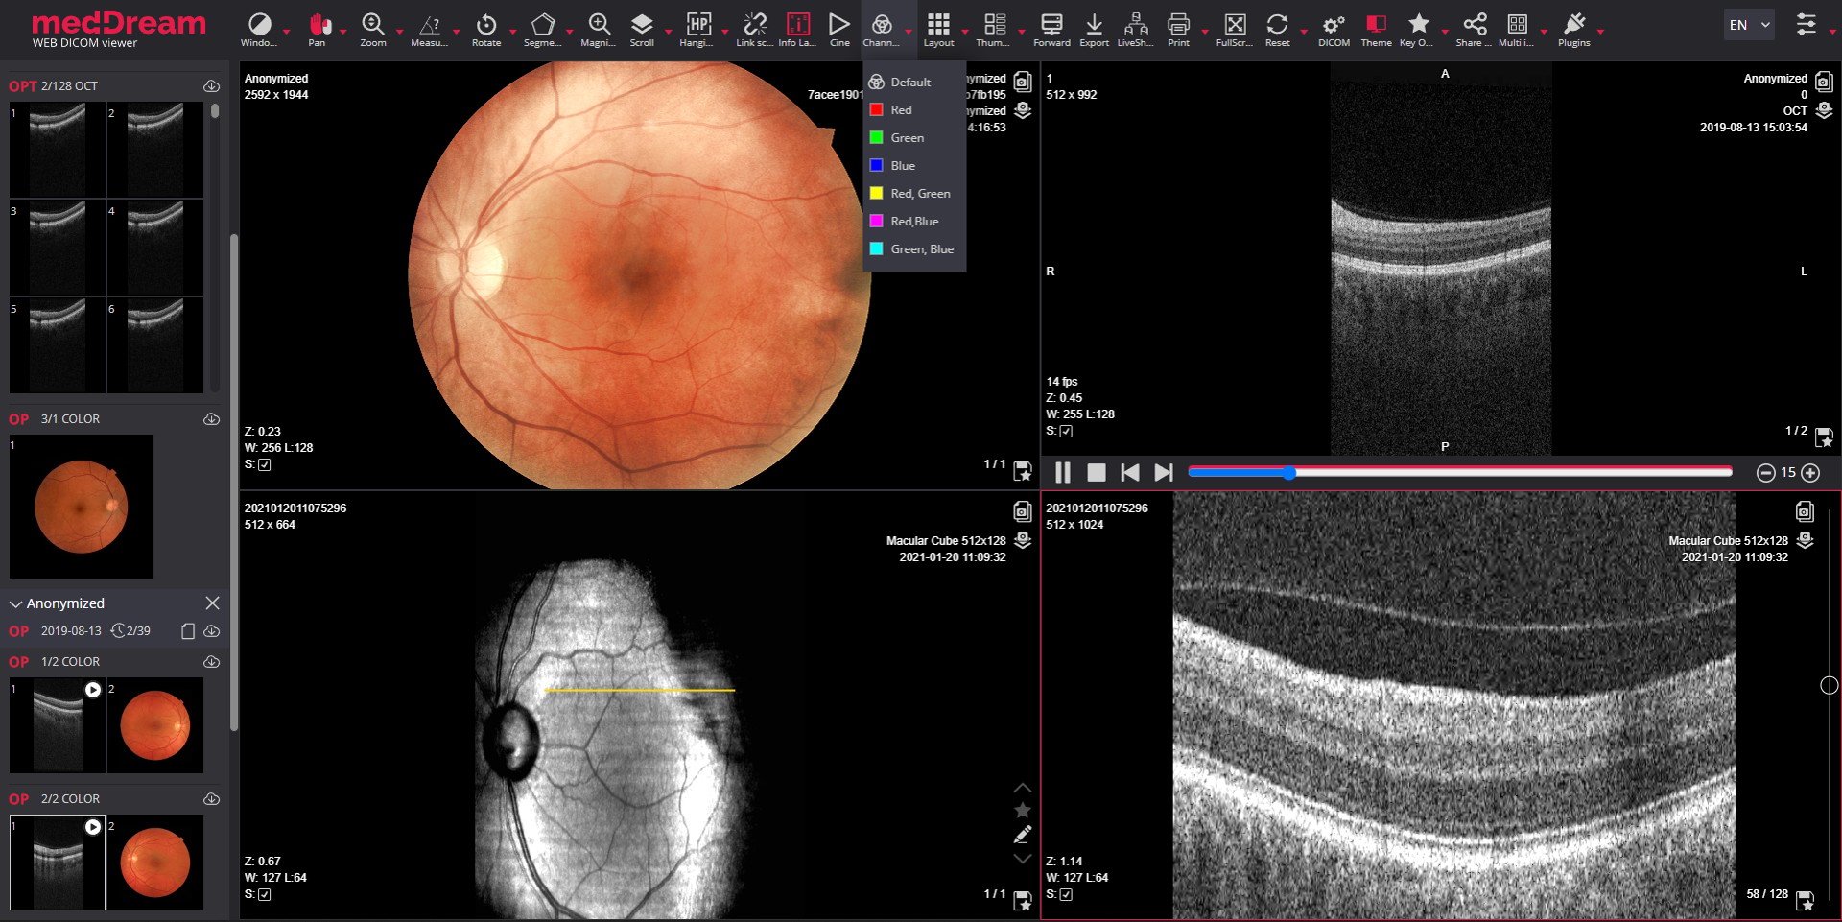
Task: Toggle the S checkbox in cine OCT viewport
Action: 1066,431
